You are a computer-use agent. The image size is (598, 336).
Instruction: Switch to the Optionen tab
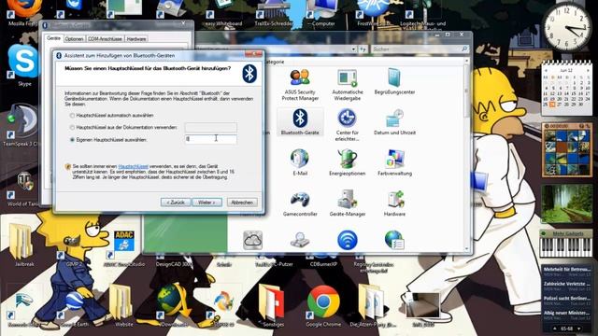coord(74,39)
